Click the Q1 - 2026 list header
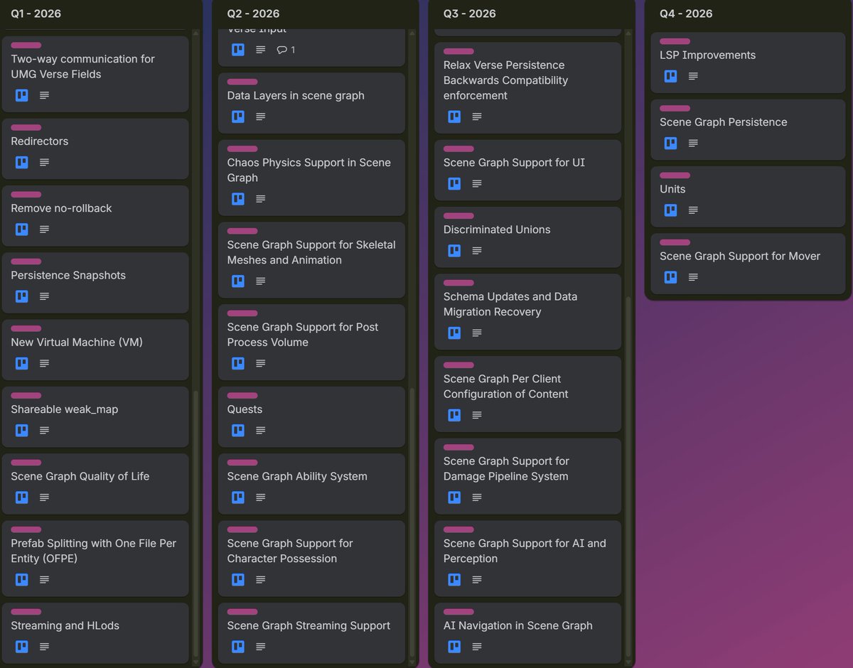This screenshot has width=853, height=668. (x=36, y=14)
